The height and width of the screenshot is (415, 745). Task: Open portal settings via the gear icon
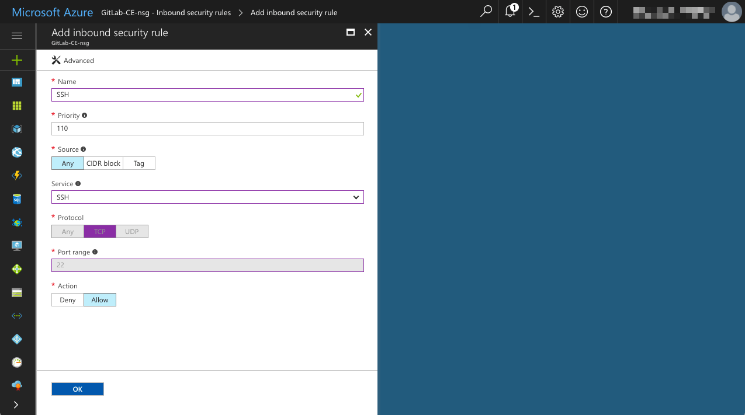coord(557,12)
